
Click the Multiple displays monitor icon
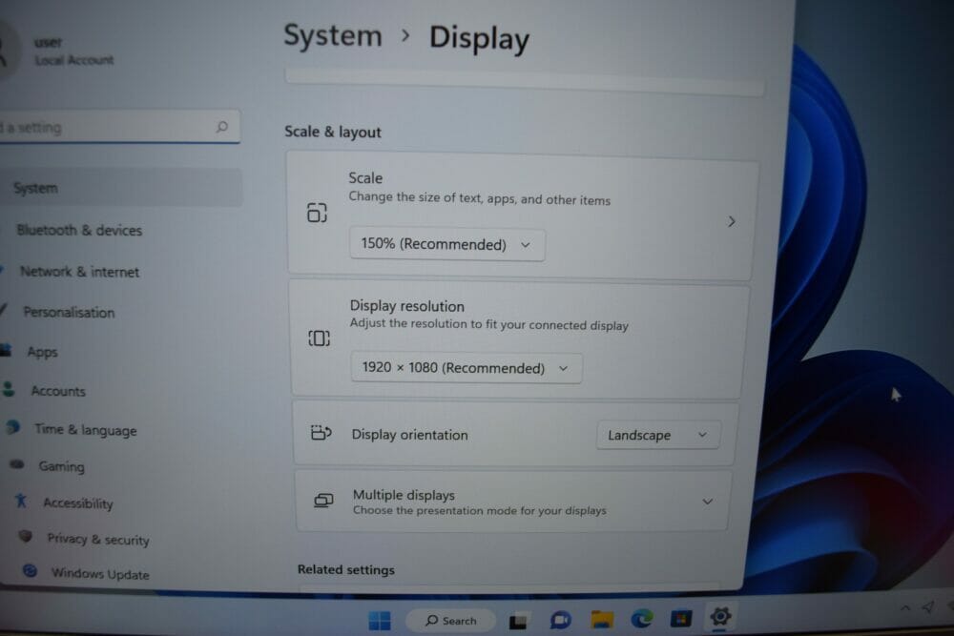pyautogui.click(x=323, y=500)
